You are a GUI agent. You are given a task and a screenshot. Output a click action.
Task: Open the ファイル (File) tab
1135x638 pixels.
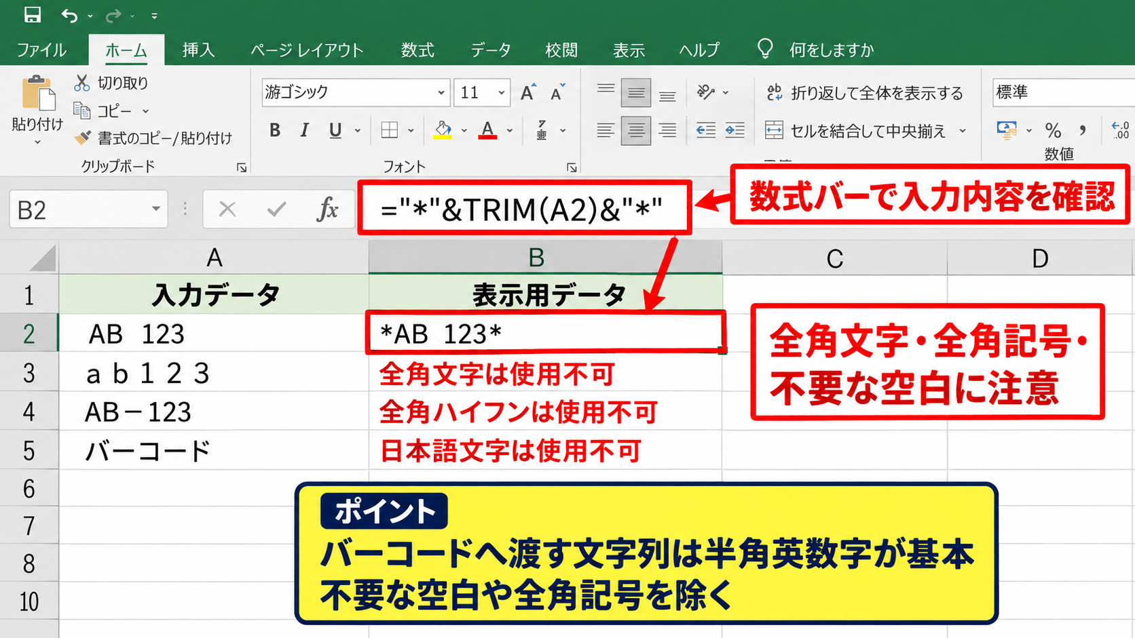coord(41,50)
